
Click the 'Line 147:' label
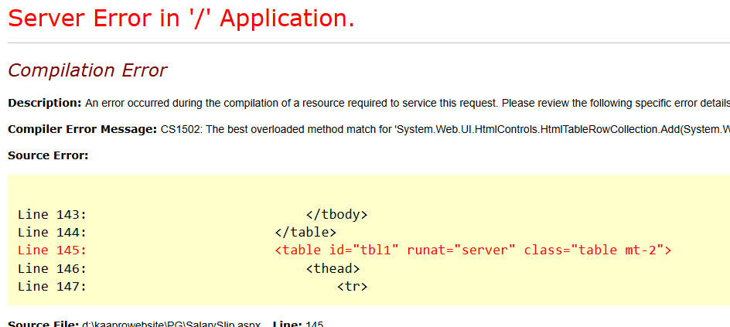[x=52, y=287]
